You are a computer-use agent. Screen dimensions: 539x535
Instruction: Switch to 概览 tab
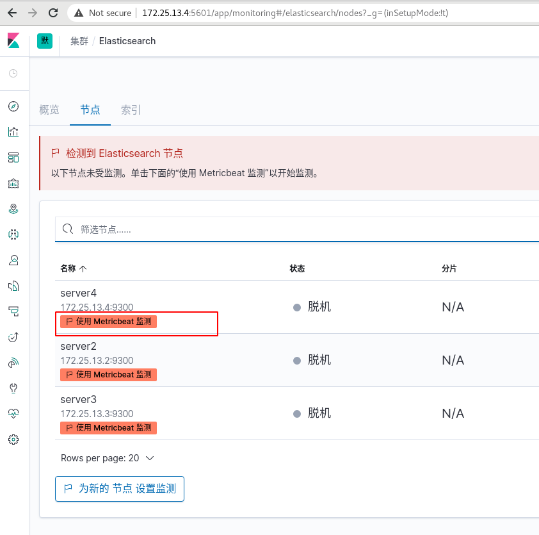(49, 110)
